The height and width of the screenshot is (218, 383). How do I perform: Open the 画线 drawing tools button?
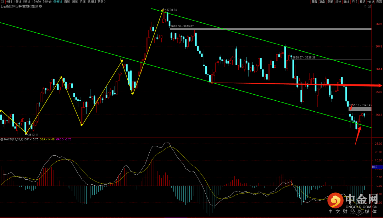pos(346,2)
